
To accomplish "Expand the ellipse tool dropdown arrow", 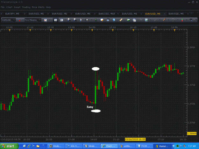I will click(x=178, y=20).
